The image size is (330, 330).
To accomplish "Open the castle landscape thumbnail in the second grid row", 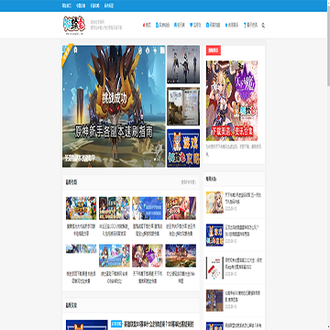I will (181, 256).
